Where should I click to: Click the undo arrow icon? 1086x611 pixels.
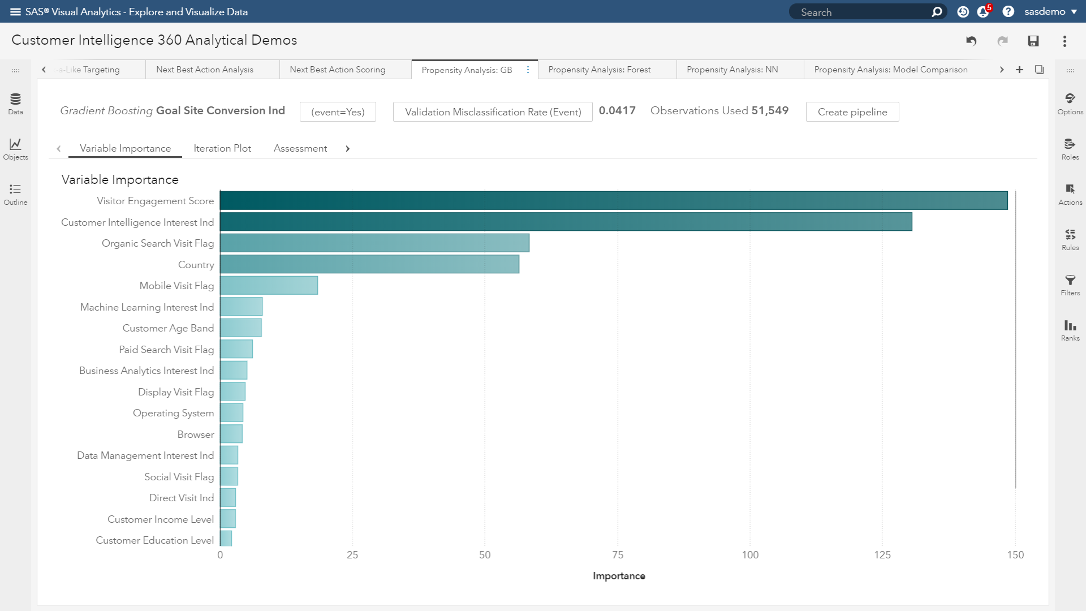point(971,41)
